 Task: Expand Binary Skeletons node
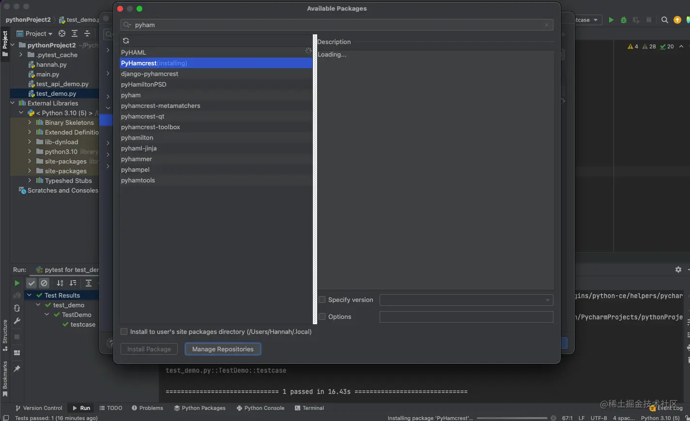click(x=30, y=122)
